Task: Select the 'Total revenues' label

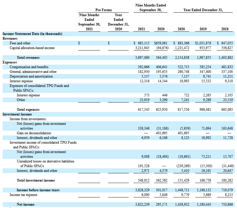Action: (28, 58)
